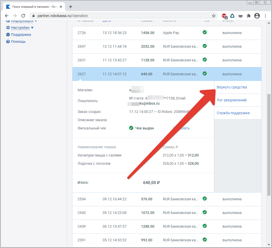
Task: Reload the page
Action: pos(23,16)
